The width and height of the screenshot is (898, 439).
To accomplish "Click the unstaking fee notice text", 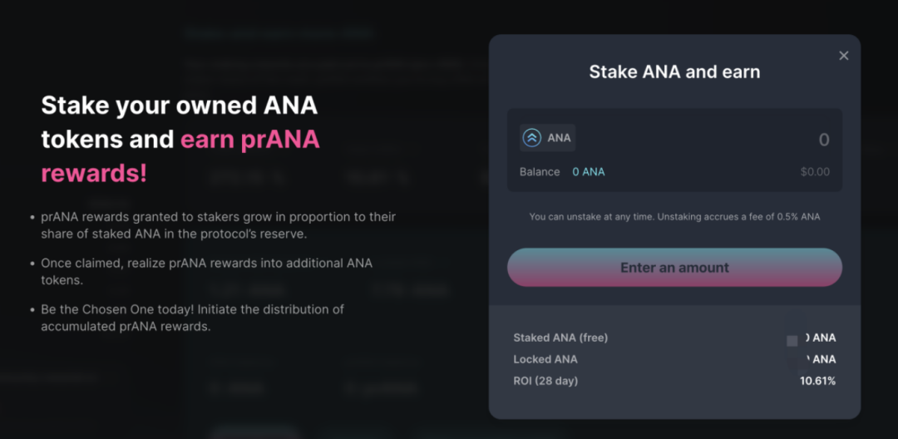I will tap(674, 217).
